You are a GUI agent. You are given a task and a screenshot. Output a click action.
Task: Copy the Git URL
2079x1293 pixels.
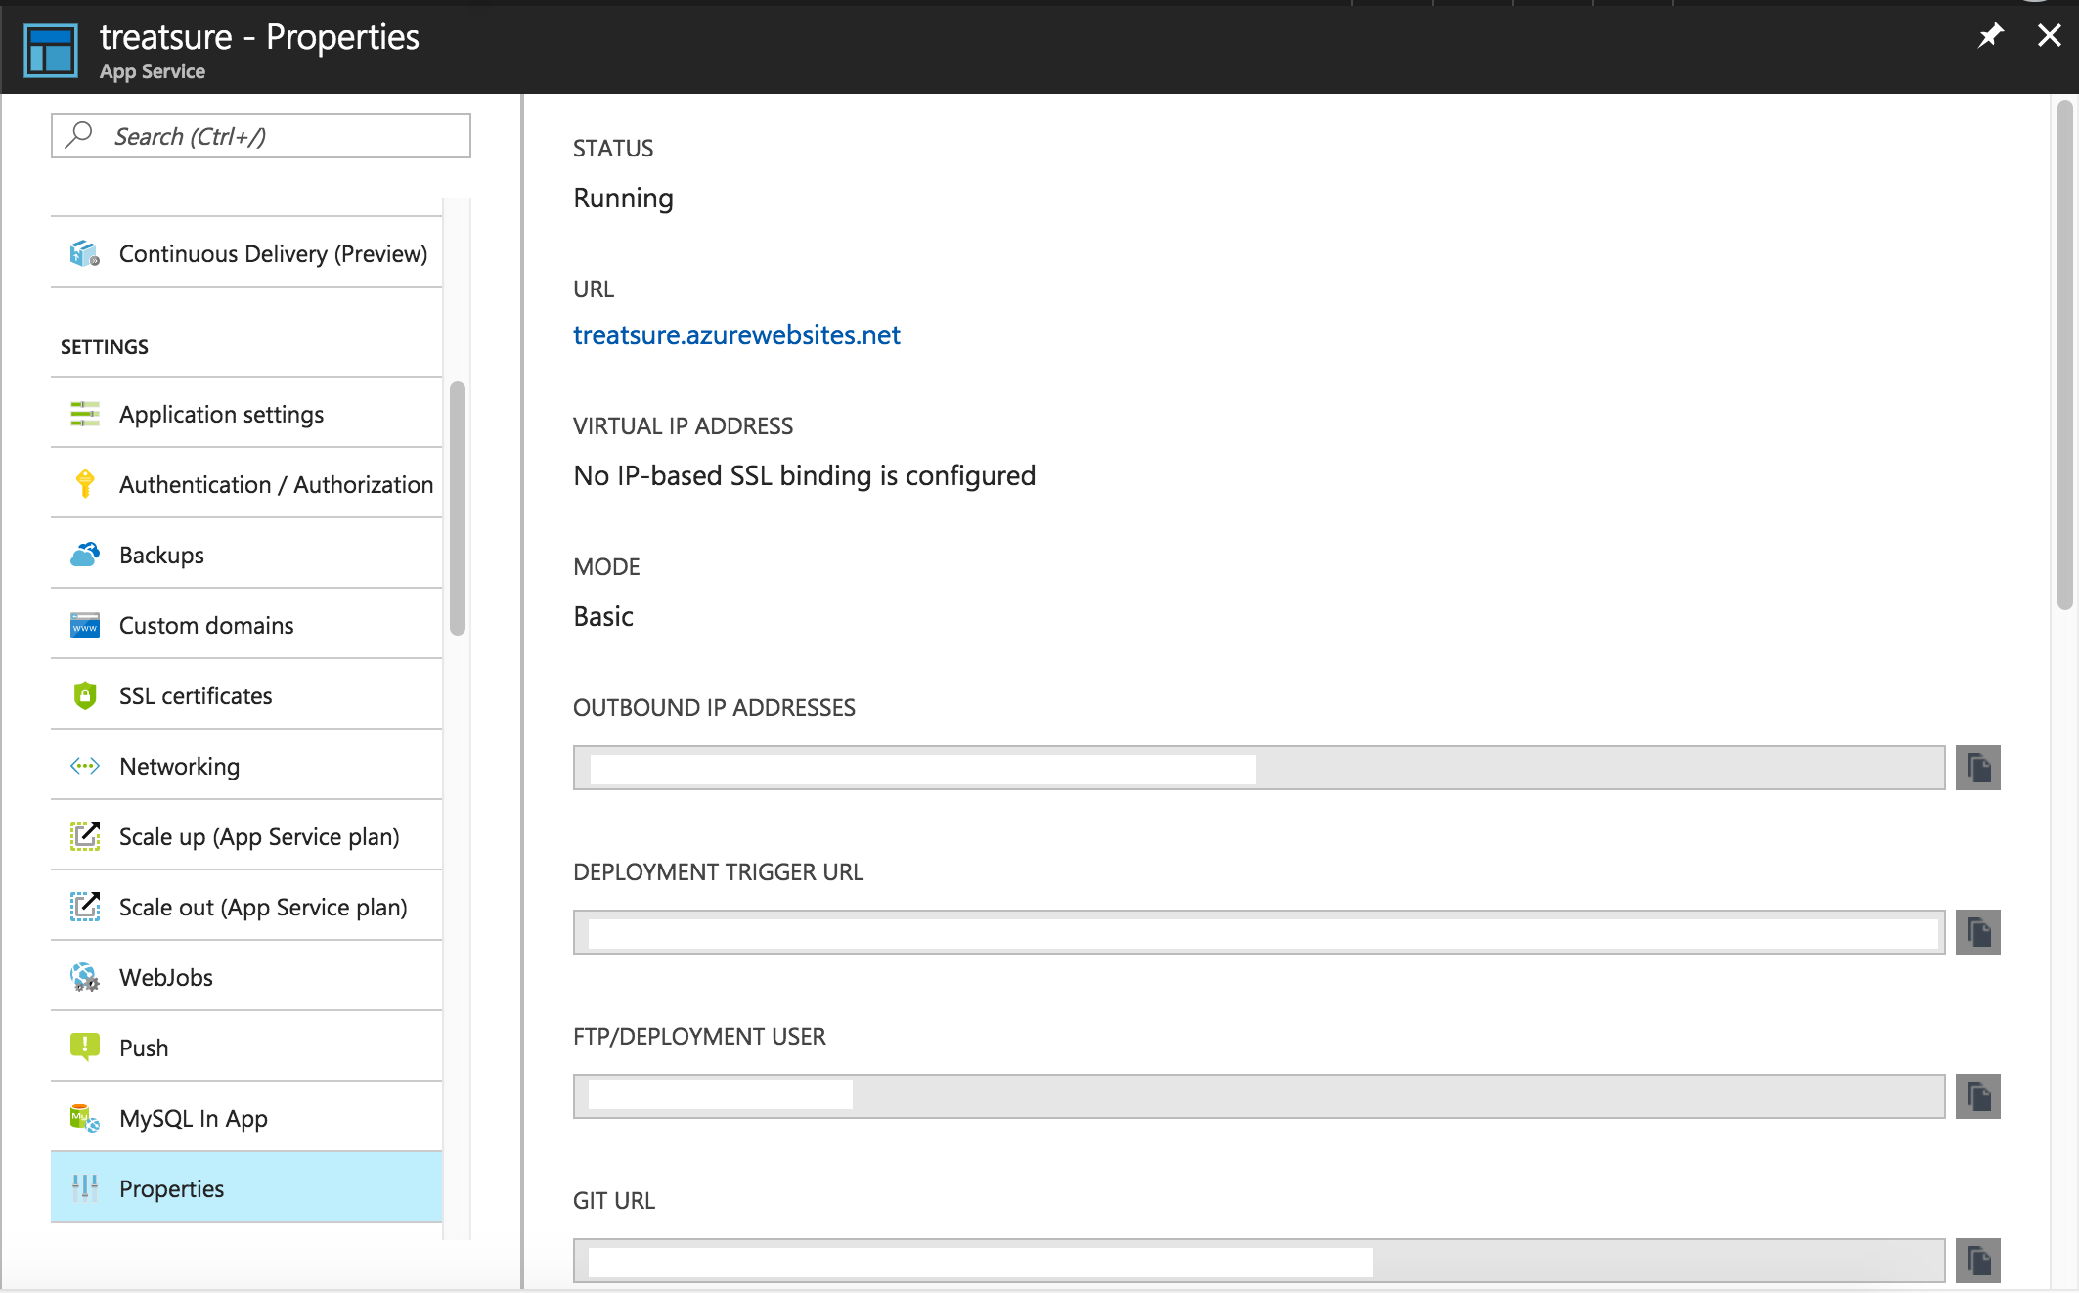(x=1978, y=1261)
